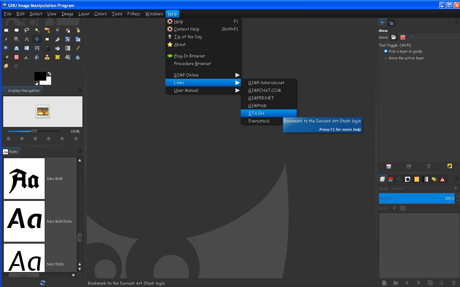
Task: Select the Ellipse Select tool
Action: (17, 30)
